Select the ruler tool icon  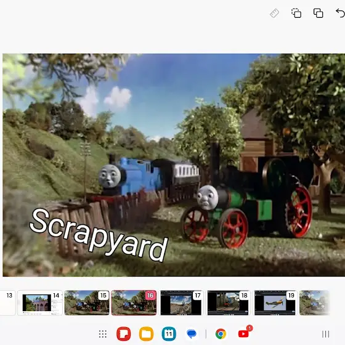coord(274,13)
